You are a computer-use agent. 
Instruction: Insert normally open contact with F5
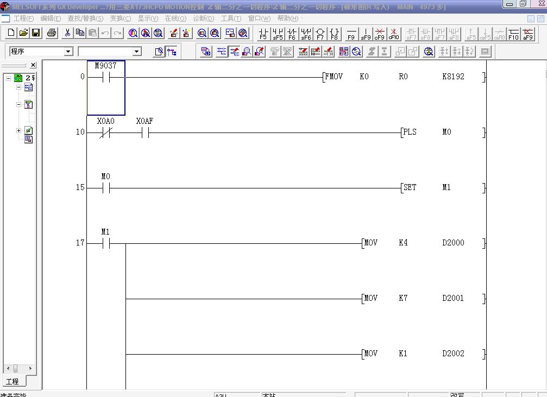263,34
